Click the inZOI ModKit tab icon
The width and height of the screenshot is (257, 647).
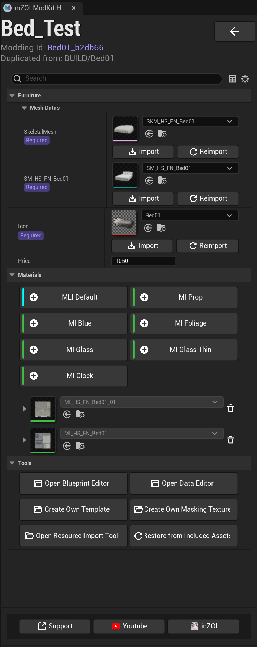tap(8, 8)
